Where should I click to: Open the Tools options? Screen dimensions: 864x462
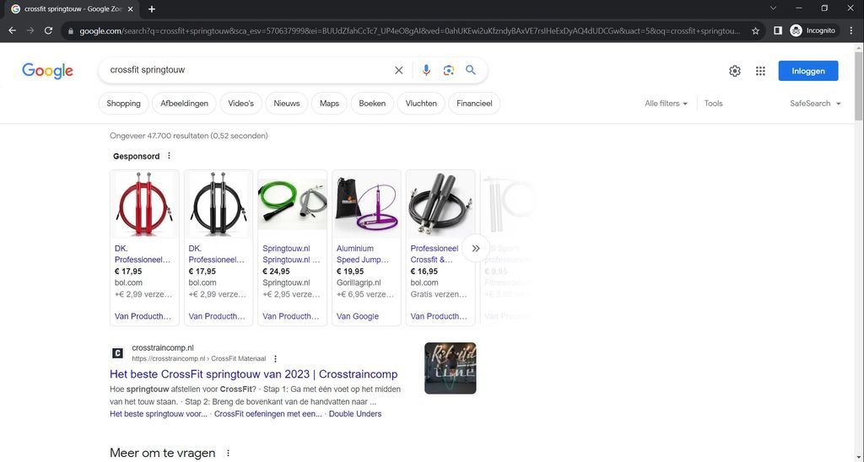coord(713,104)
